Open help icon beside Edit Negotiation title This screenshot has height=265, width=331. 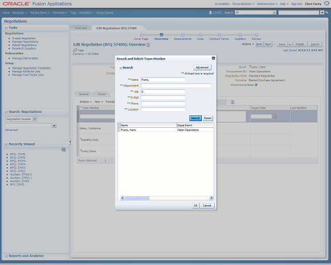pos(148,45)
